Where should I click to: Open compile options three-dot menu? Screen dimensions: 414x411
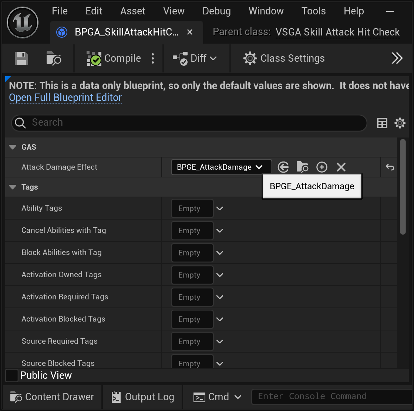click(153, 58)
